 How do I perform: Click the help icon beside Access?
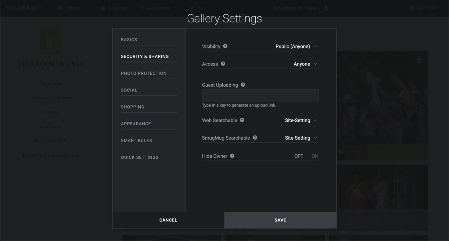(x=223, y=64)
